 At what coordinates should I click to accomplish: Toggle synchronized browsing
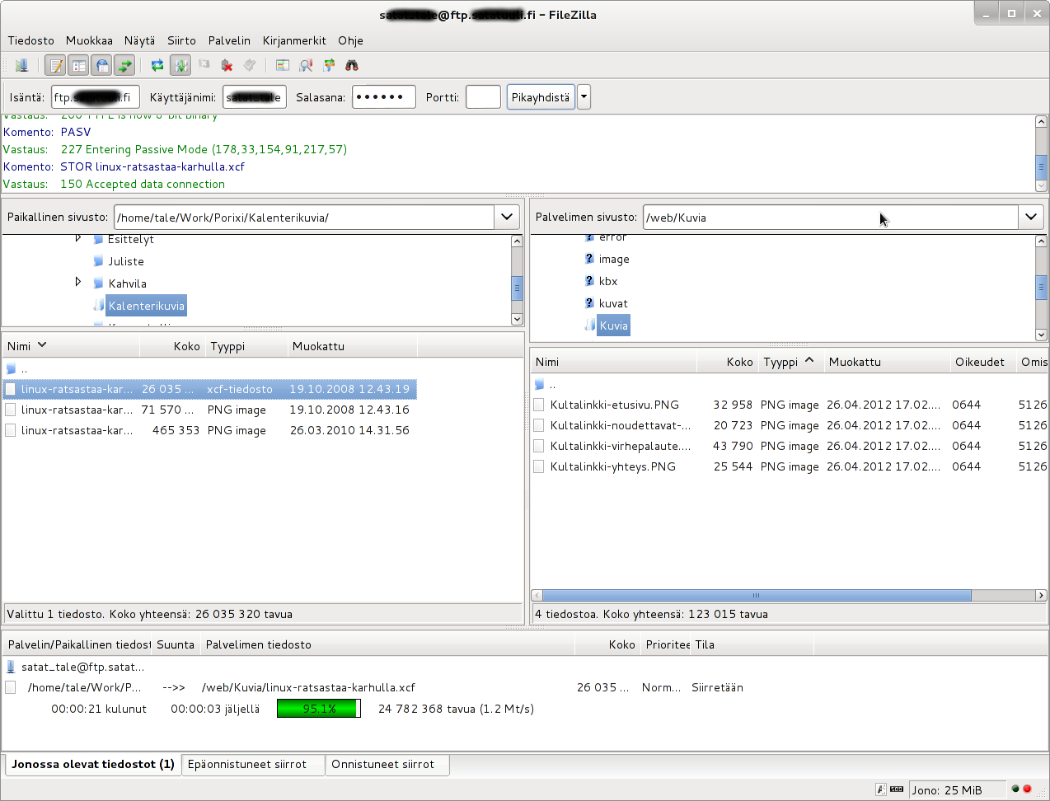pos(329,65)
